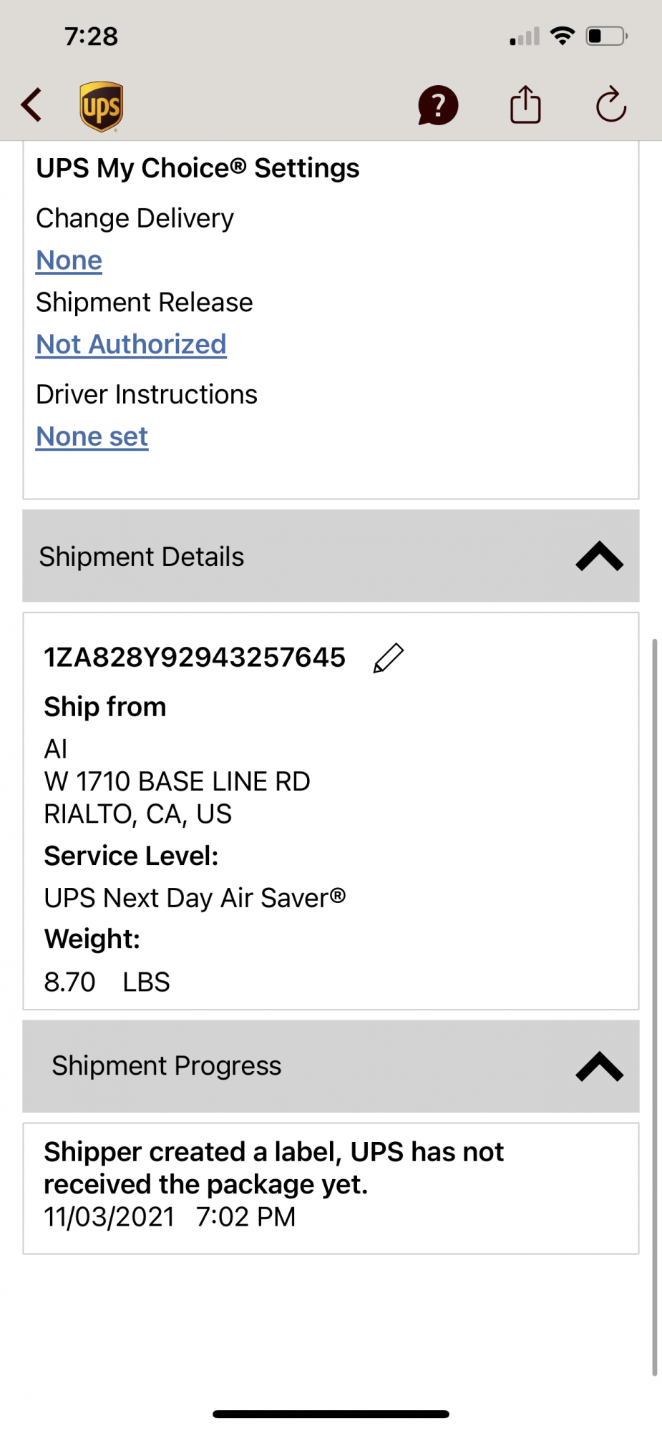This screenshot has width=662, height=1431.
Task: Tap the battery indicator icon
Action: 606,36
